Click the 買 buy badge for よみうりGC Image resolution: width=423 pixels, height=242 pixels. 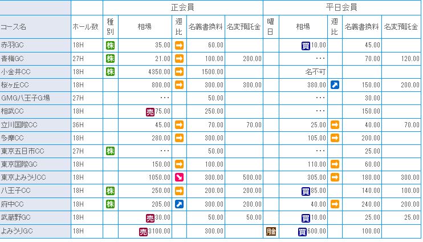(x=302, y=232)
